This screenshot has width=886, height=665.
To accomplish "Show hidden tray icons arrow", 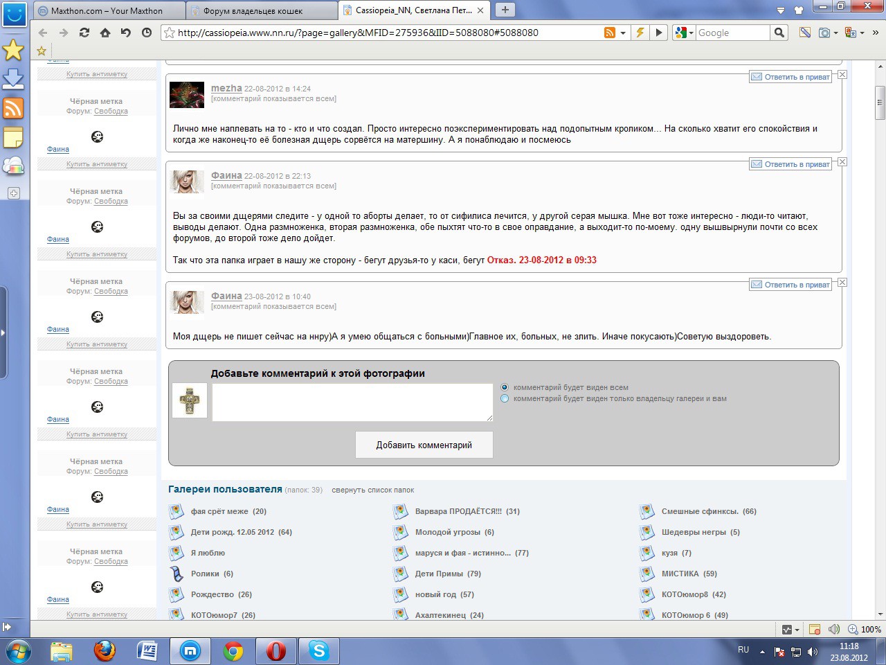I will pyautogui.click(x=762, y=651).
